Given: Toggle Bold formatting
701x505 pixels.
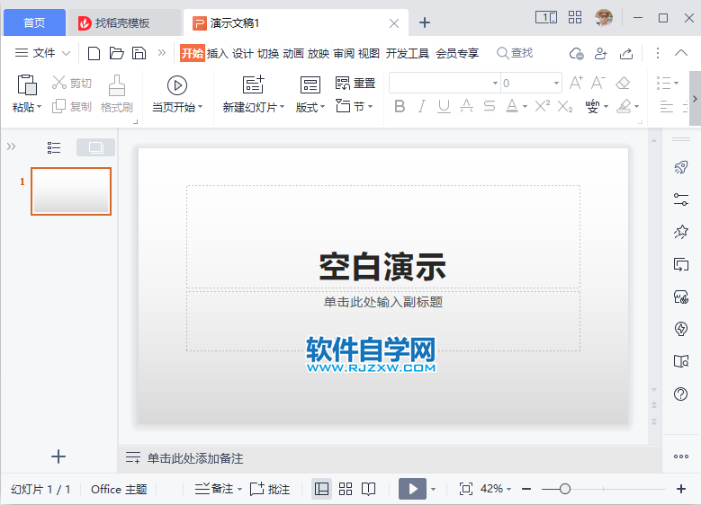Looking at the screenshot, I should click(x=400, y=106).
